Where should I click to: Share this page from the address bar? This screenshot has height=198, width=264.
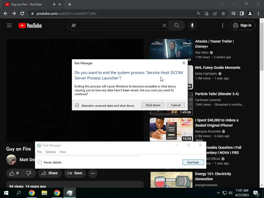point(215,13)
